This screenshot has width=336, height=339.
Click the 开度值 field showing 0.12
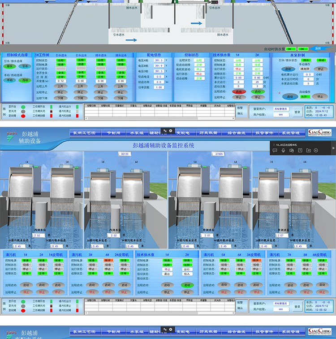pos(60,81)
